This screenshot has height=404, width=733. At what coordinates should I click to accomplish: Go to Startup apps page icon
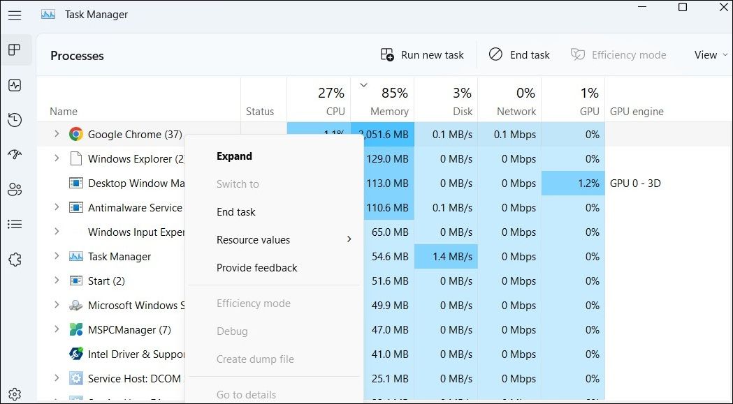(x=15, y=154)
